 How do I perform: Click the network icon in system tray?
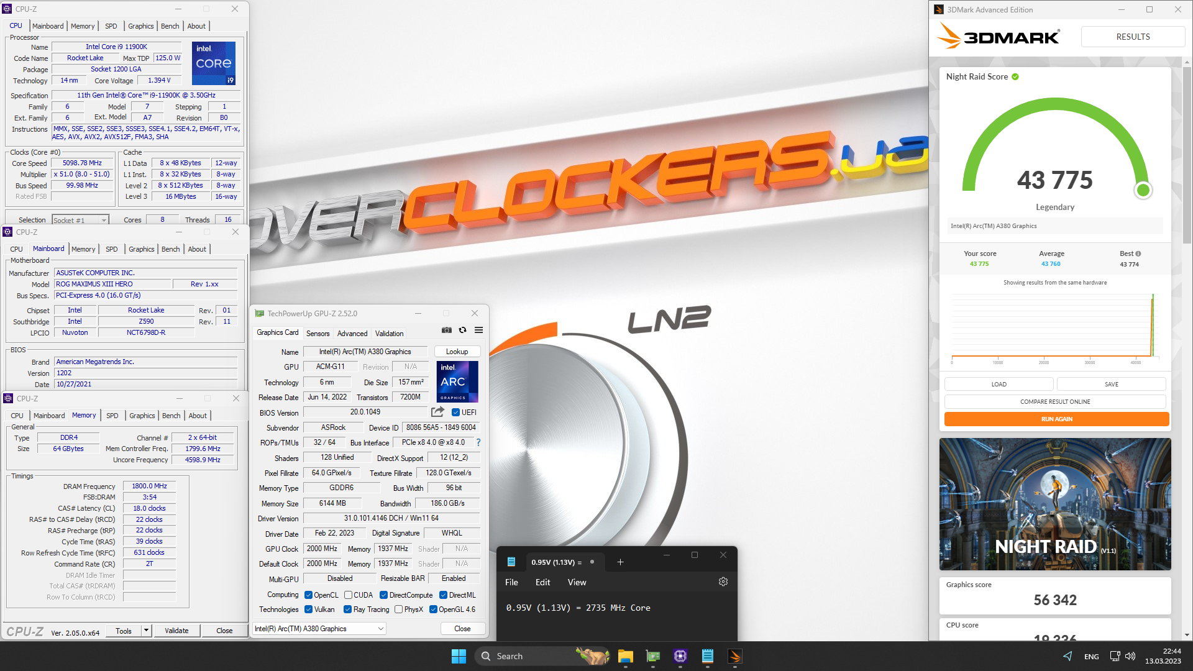[1115, 656]
